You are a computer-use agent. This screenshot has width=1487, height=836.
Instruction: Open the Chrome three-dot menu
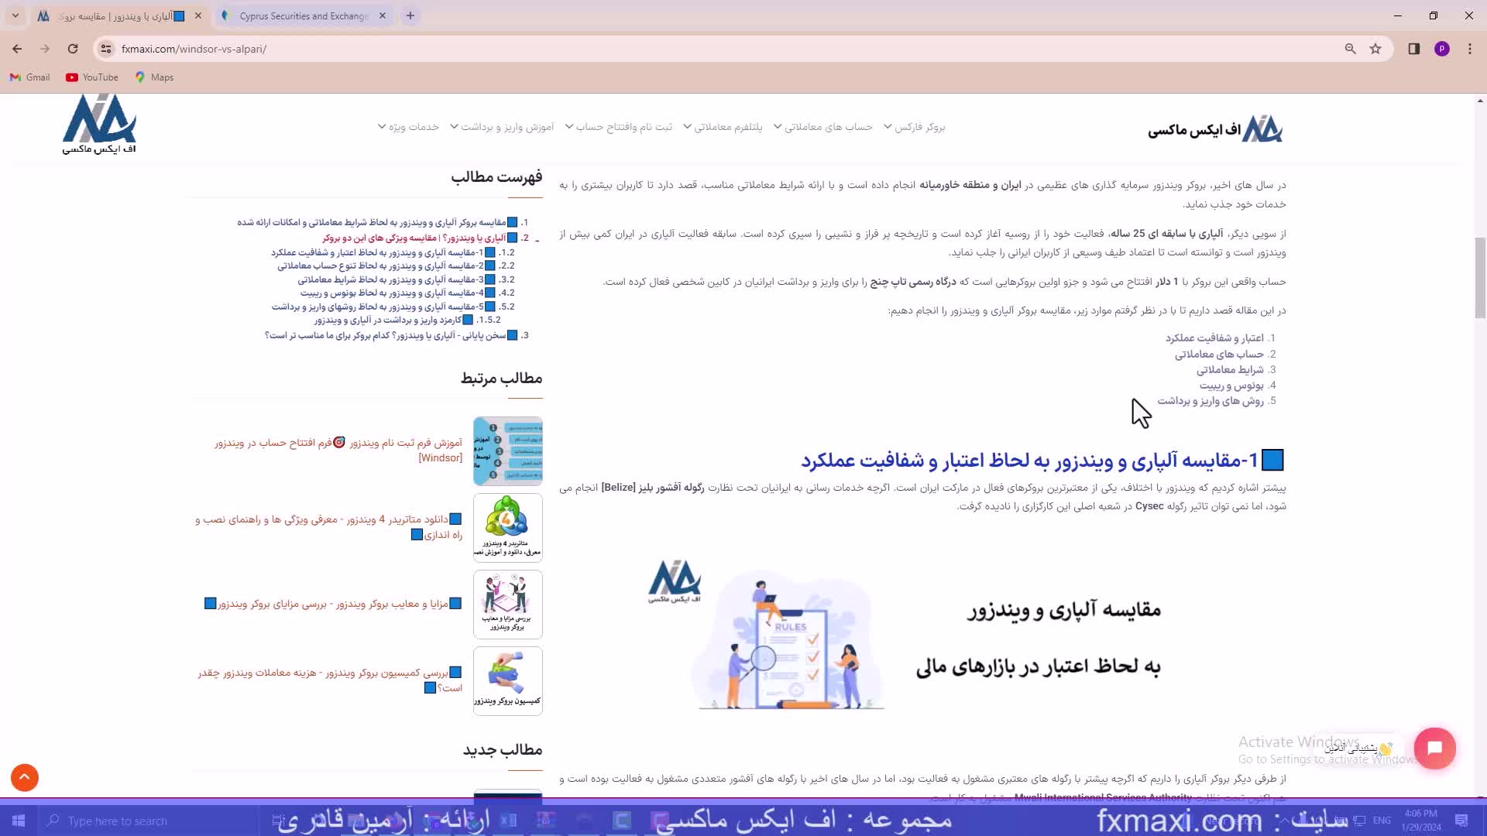click(x=1469, y=49)
